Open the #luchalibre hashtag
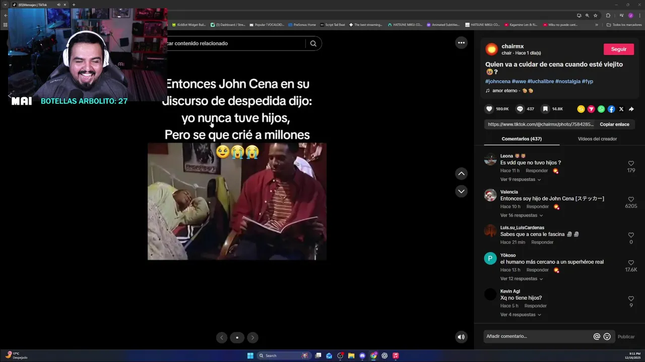This screenshot has height=362, width=645. [x=540, y=81]
